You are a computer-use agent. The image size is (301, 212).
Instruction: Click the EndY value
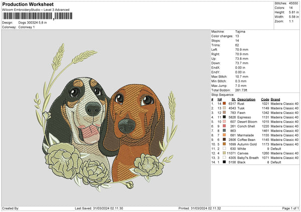[240, 72]
